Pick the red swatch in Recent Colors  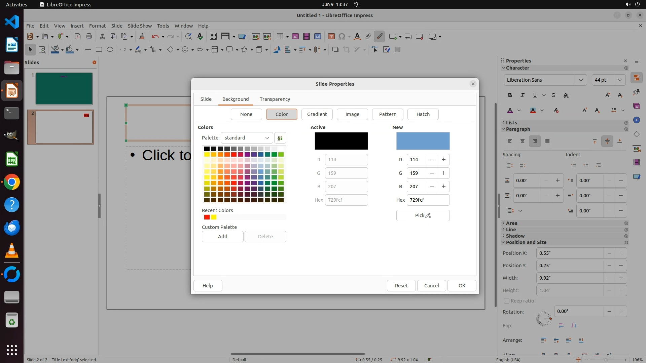(207, 217)
